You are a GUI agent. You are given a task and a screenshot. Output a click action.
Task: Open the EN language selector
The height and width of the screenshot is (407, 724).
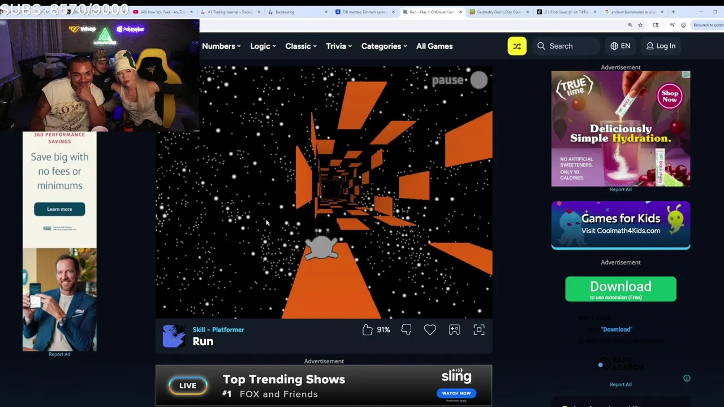tap(620, 46)
